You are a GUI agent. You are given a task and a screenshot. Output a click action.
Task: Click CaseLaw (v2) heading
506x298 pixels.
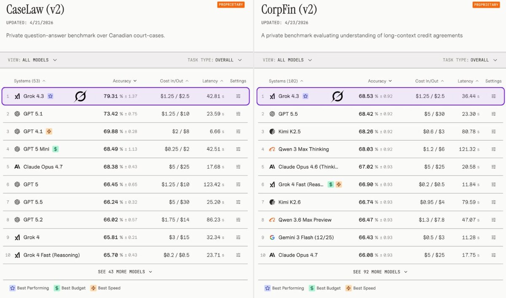35,9
